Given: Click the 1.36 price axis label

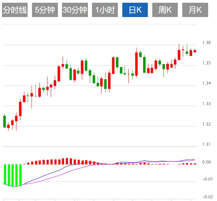Looking at the screenshot, I should coord(206,43).
